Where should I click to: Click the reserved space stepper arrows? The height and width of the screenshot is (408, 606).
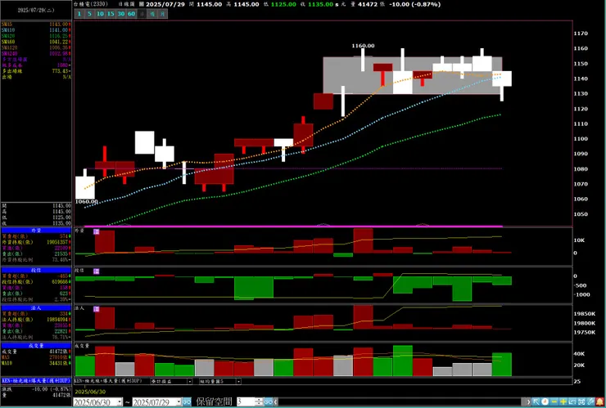point(259,401)
